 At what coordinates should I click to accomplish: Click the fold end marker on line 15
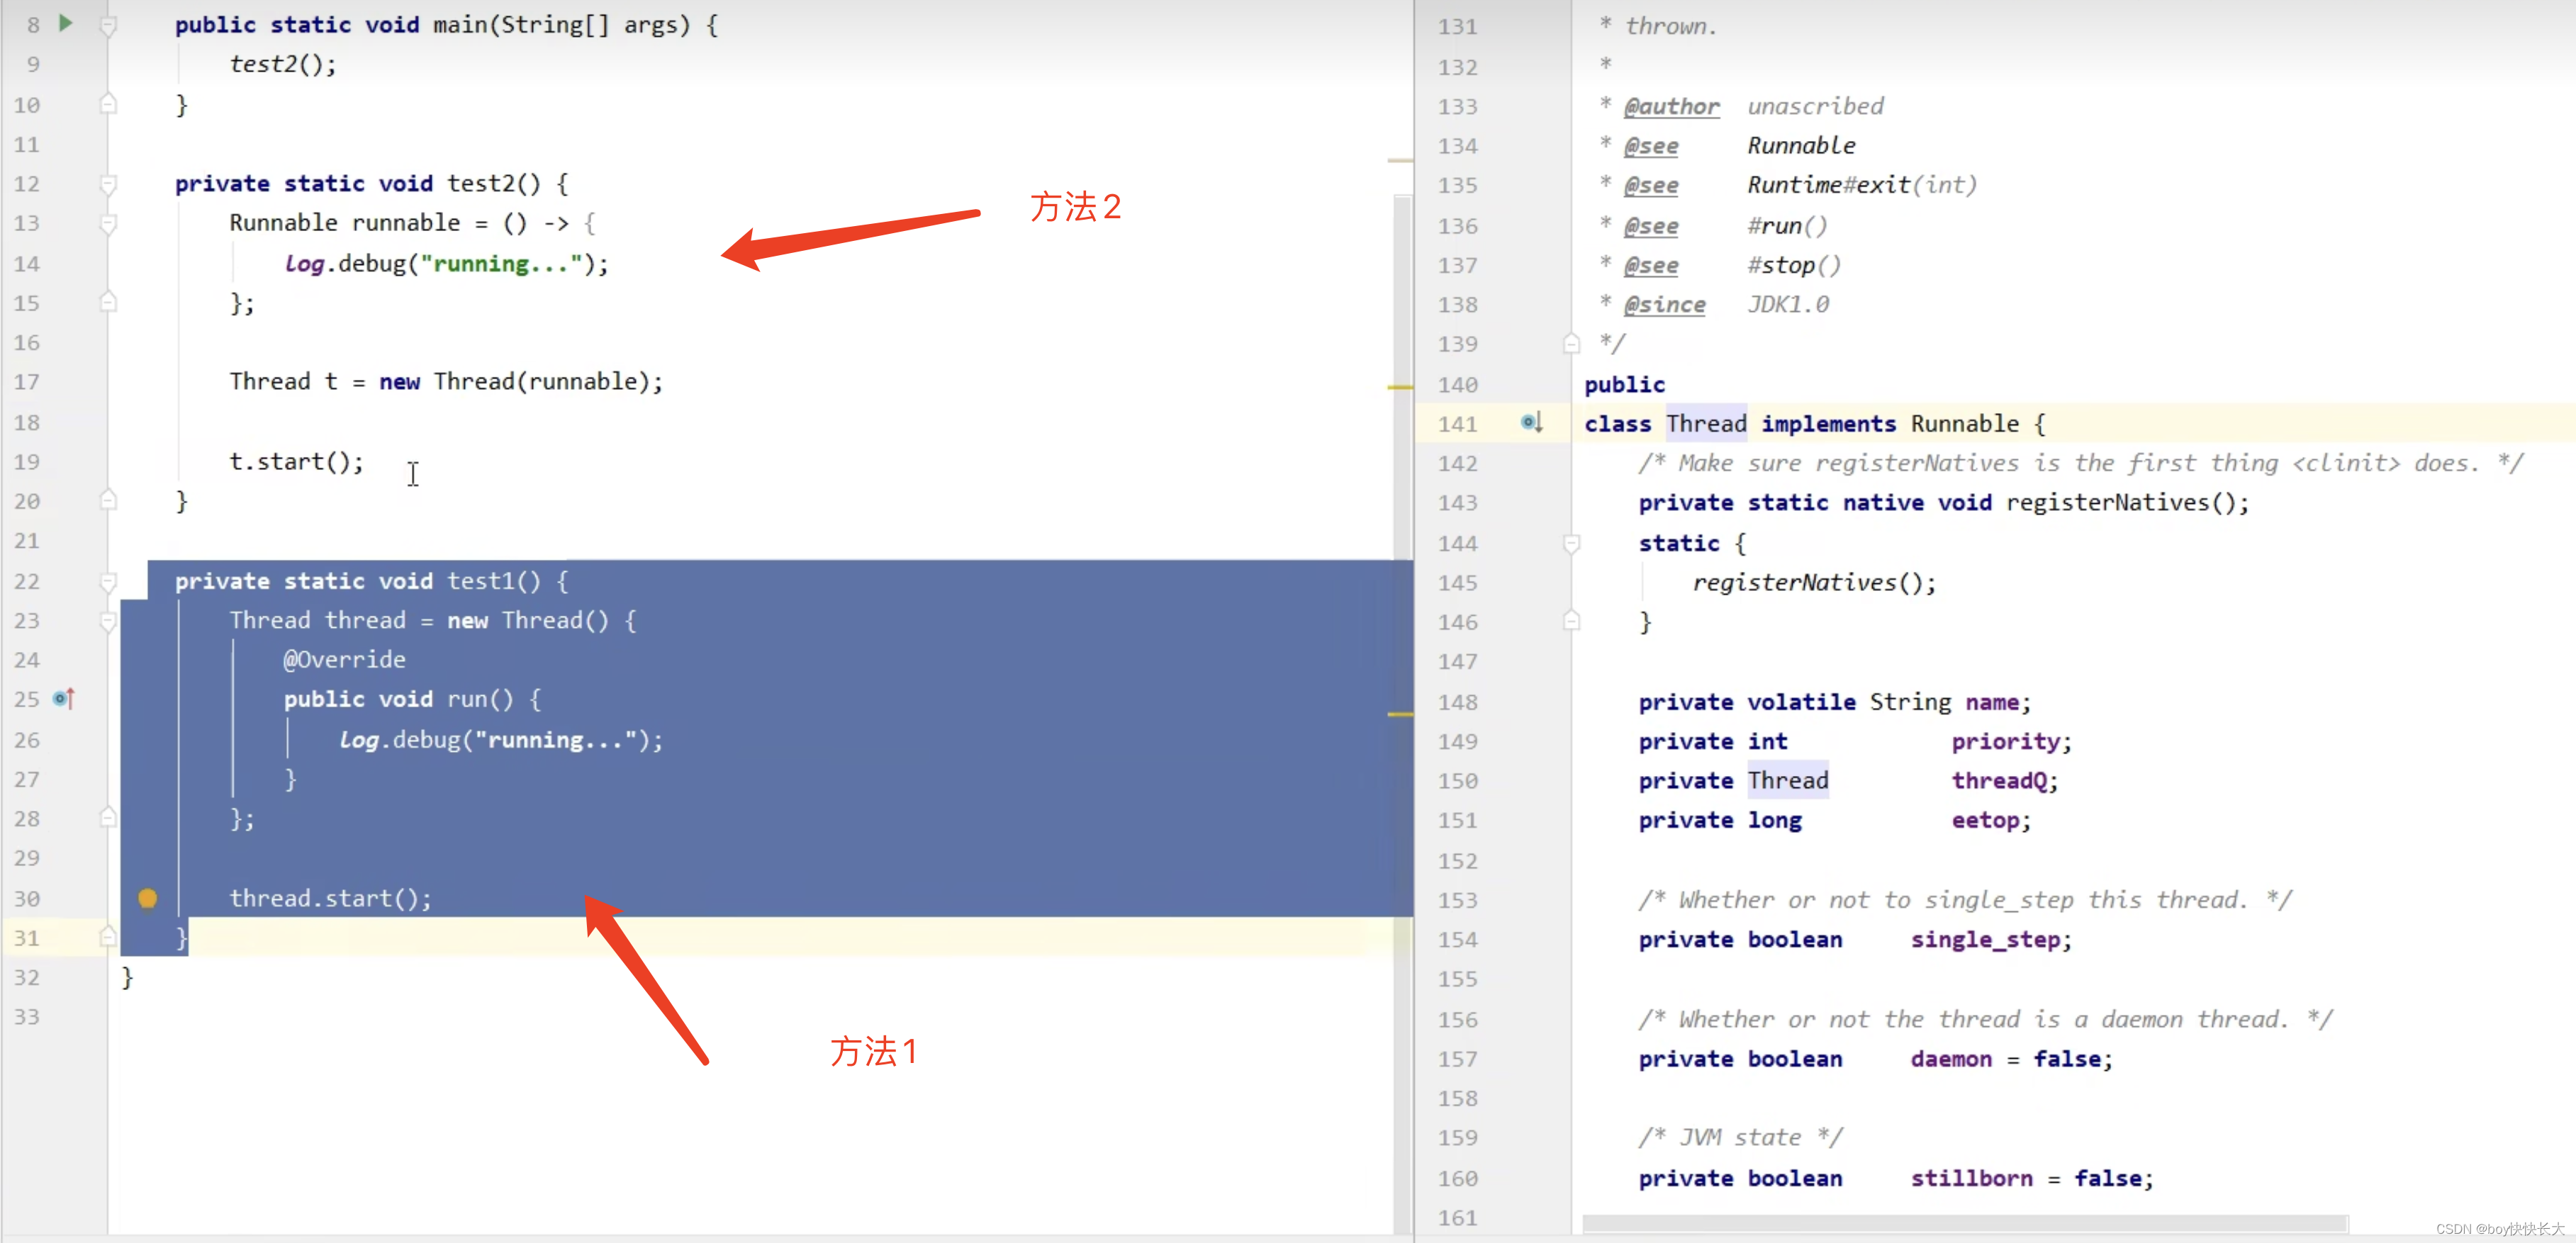coord(108,302)
